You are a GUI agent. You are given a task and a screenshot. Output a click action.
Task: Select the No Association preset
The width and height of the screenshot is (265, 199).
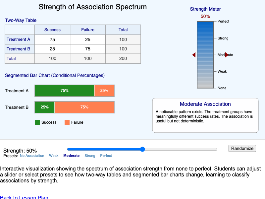pos(32,156)
